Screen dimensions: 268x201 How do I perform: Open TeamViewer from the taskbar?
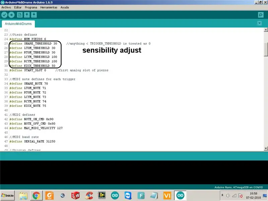click(128, 196)
